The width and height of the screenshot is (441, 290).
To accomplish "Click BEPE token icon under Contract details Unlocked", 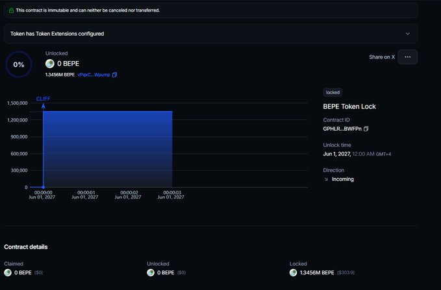I will pyautogui.click(x=151, y=272).
